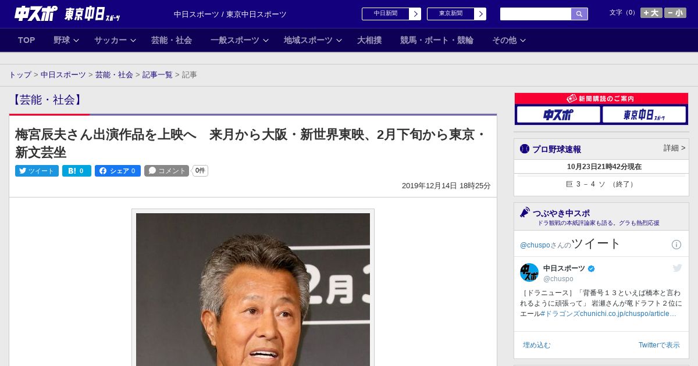
Task: Open the chunichi.co.jp tweet article link
Action: (x=628, y=314)
